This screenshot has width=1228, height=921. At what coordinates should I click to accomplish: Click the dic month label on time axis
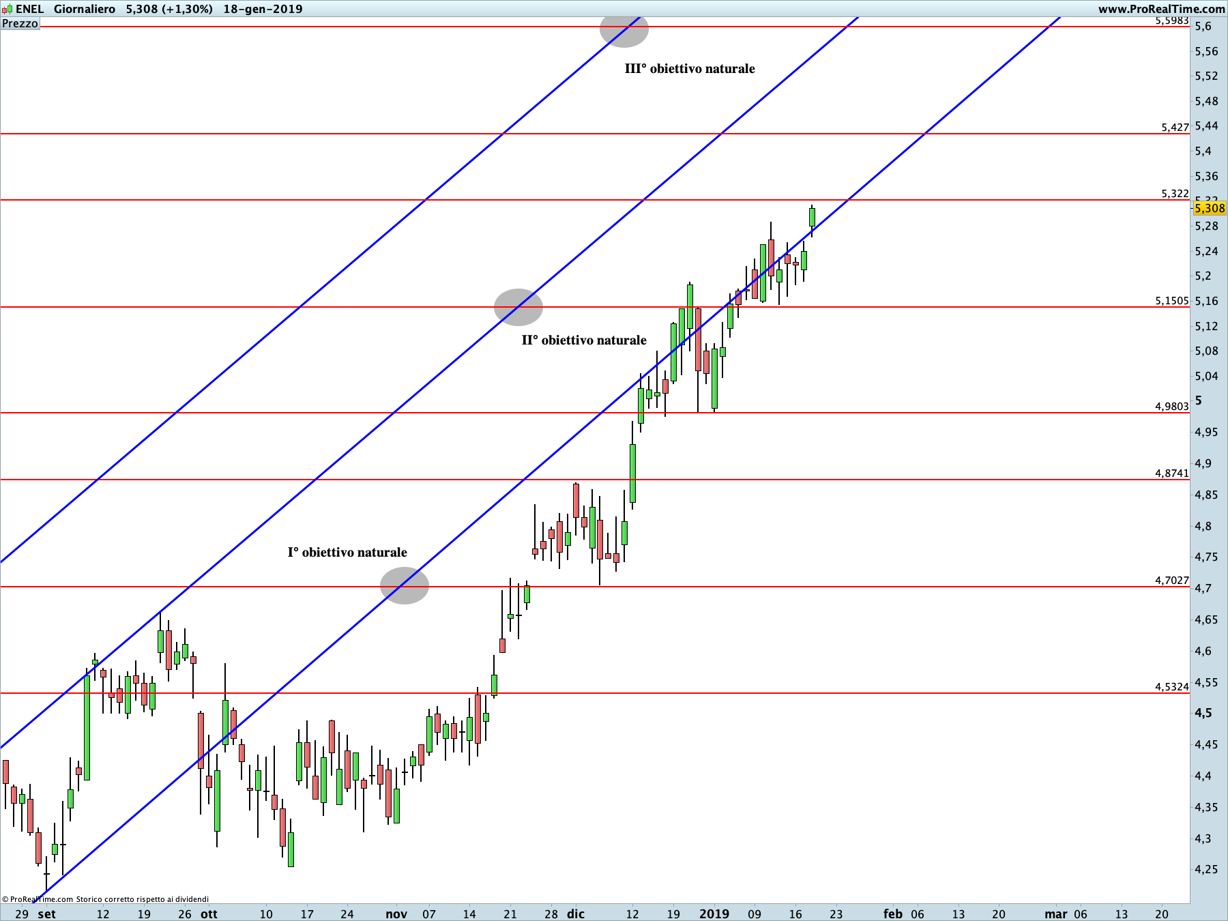click(576, 914)
